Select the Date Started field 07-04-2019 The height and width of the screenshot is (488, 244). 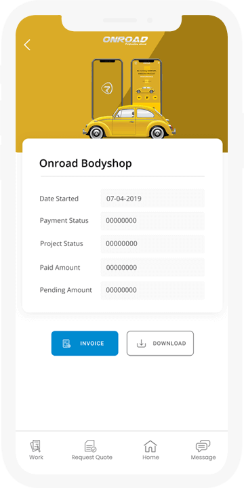152,198
